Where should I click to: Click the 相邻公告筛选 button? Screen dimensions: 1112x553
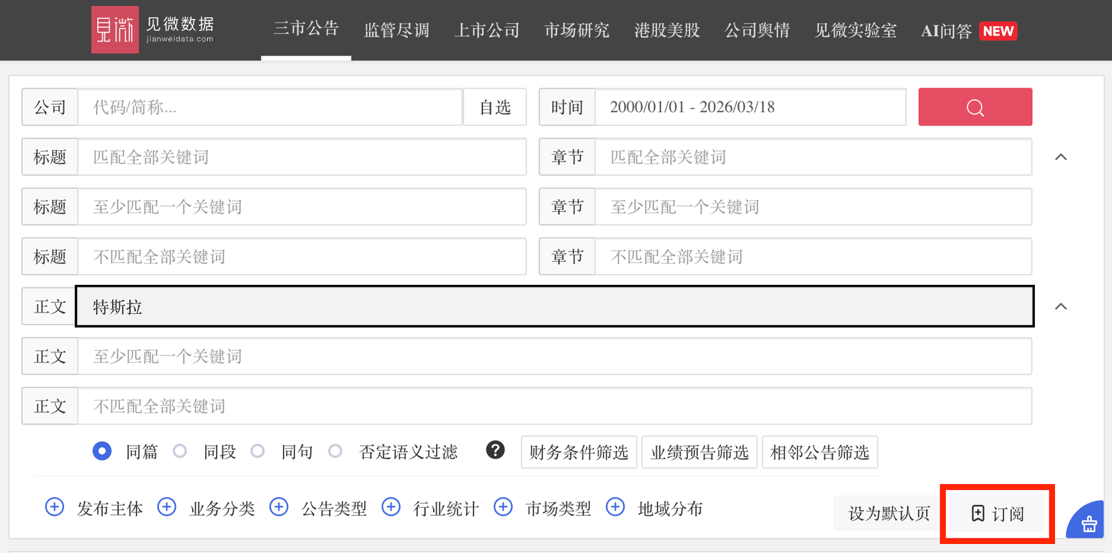(820, 452)
